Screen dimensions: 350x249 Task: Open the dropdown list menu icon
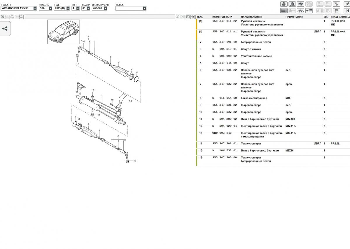309,11
